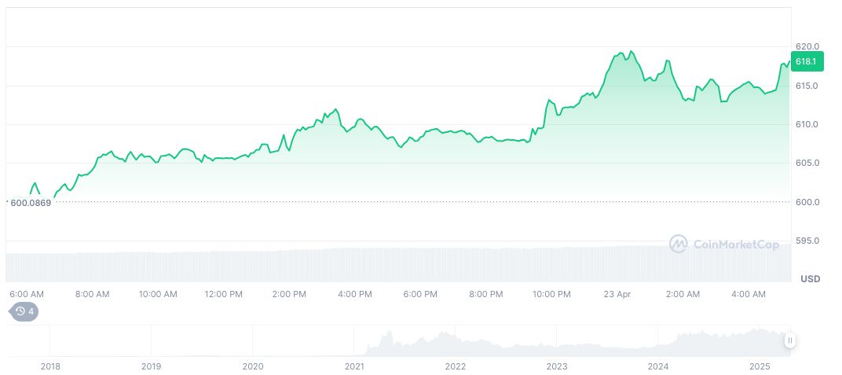Click 2024 in the overview navigator

[x=658, y=366]
